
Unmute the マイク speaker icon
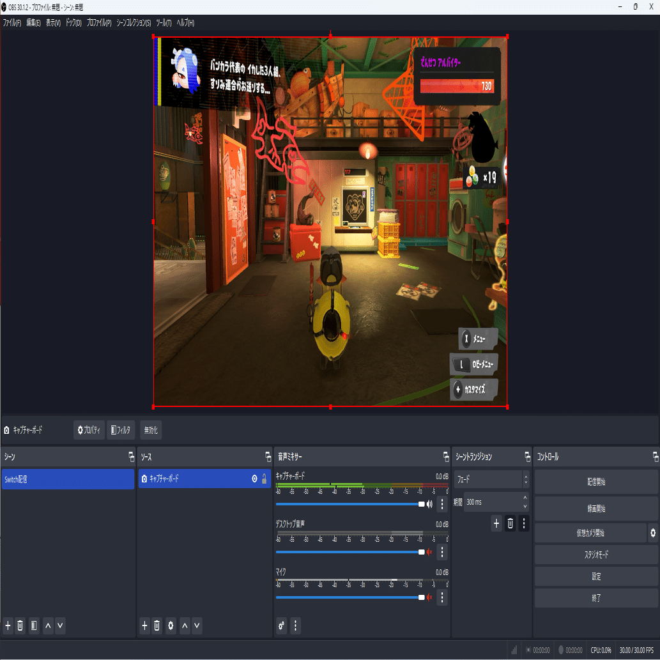coord(429,597)
